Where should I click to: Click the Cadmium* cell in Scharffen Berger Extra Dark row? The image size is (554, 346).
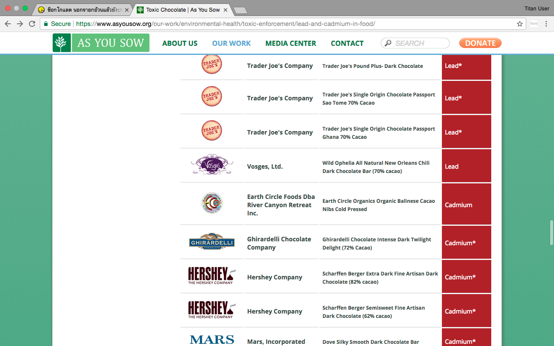click(467, 276)
